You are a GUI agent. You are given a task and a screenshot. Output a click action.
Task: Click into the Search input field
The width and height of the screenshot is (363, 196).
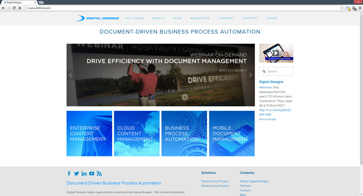point(276,71)
